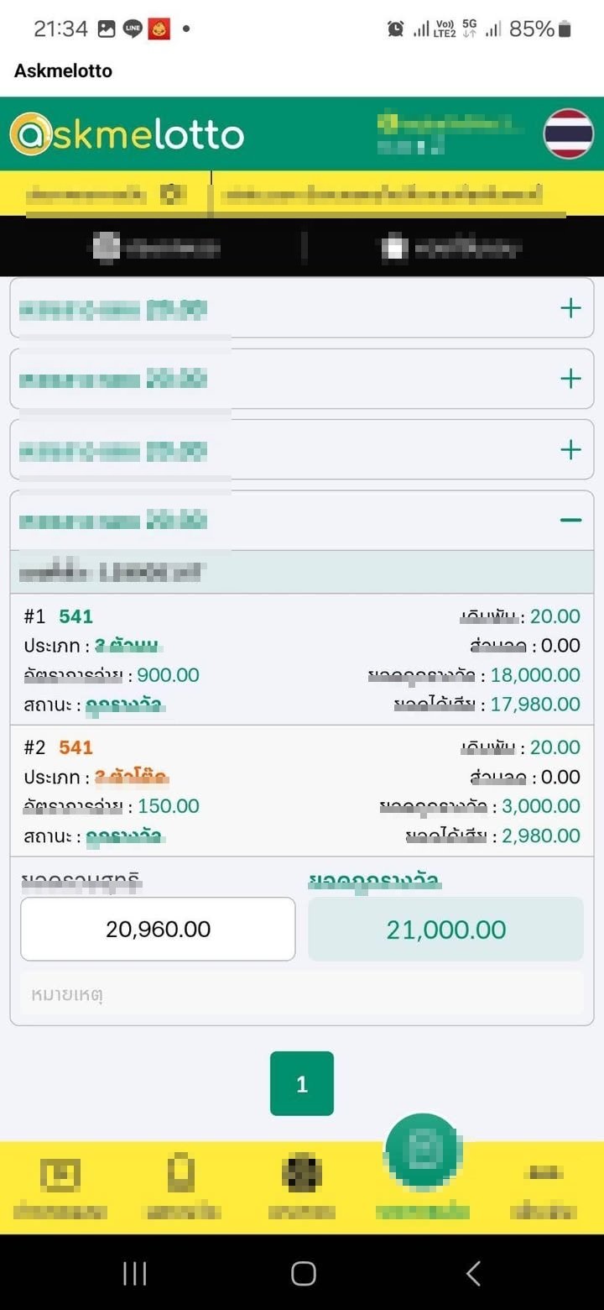This screenshot has height=1310, width=604.
Task: Go to page 1 in pagination
Action: point(302,1084)
